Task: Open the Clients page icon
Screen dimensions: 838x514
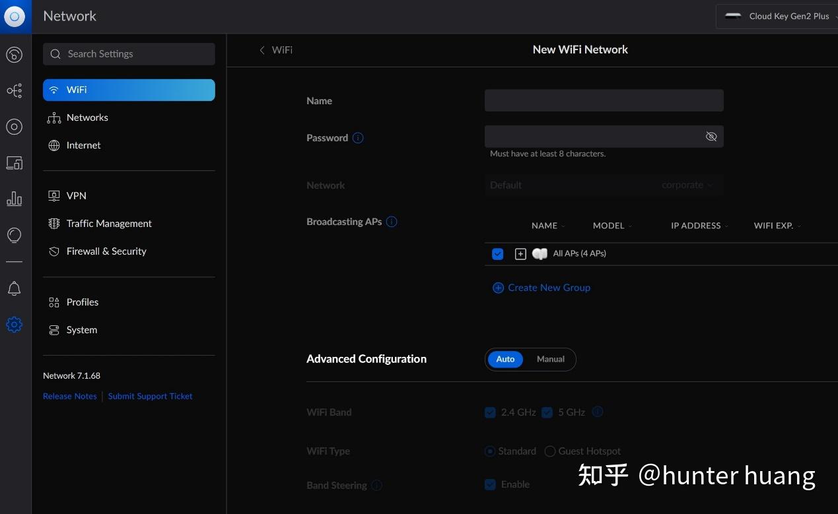Action: point(15,162)
